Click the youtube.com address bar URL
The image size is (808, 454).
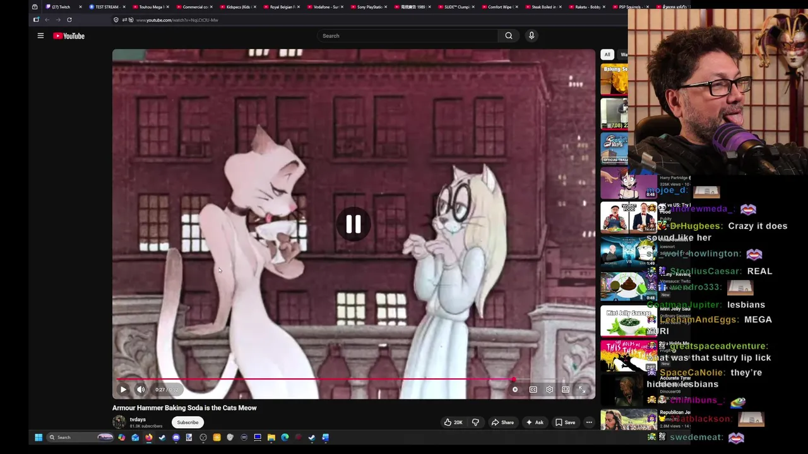click(177, 20)
